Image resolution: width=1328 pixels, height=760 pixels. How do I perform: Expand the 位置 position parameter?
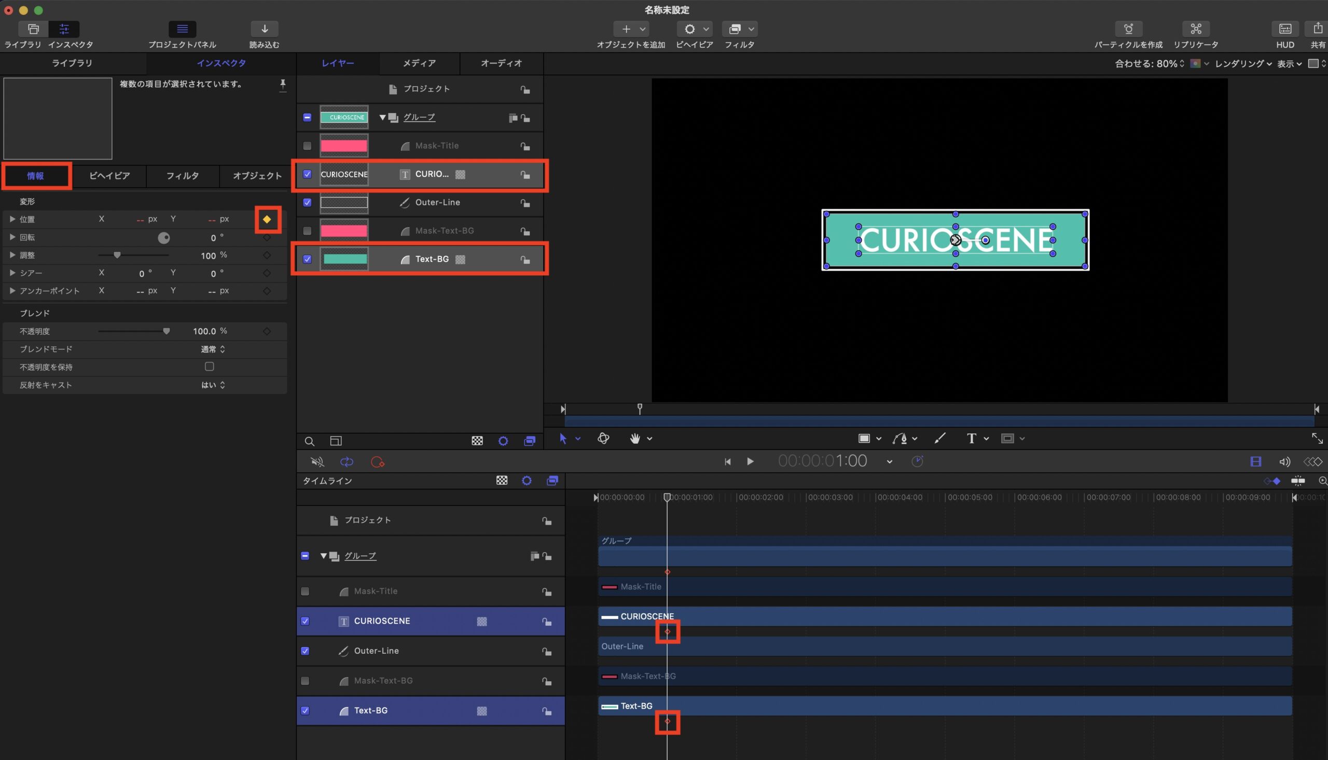click(x=12, y=219)
